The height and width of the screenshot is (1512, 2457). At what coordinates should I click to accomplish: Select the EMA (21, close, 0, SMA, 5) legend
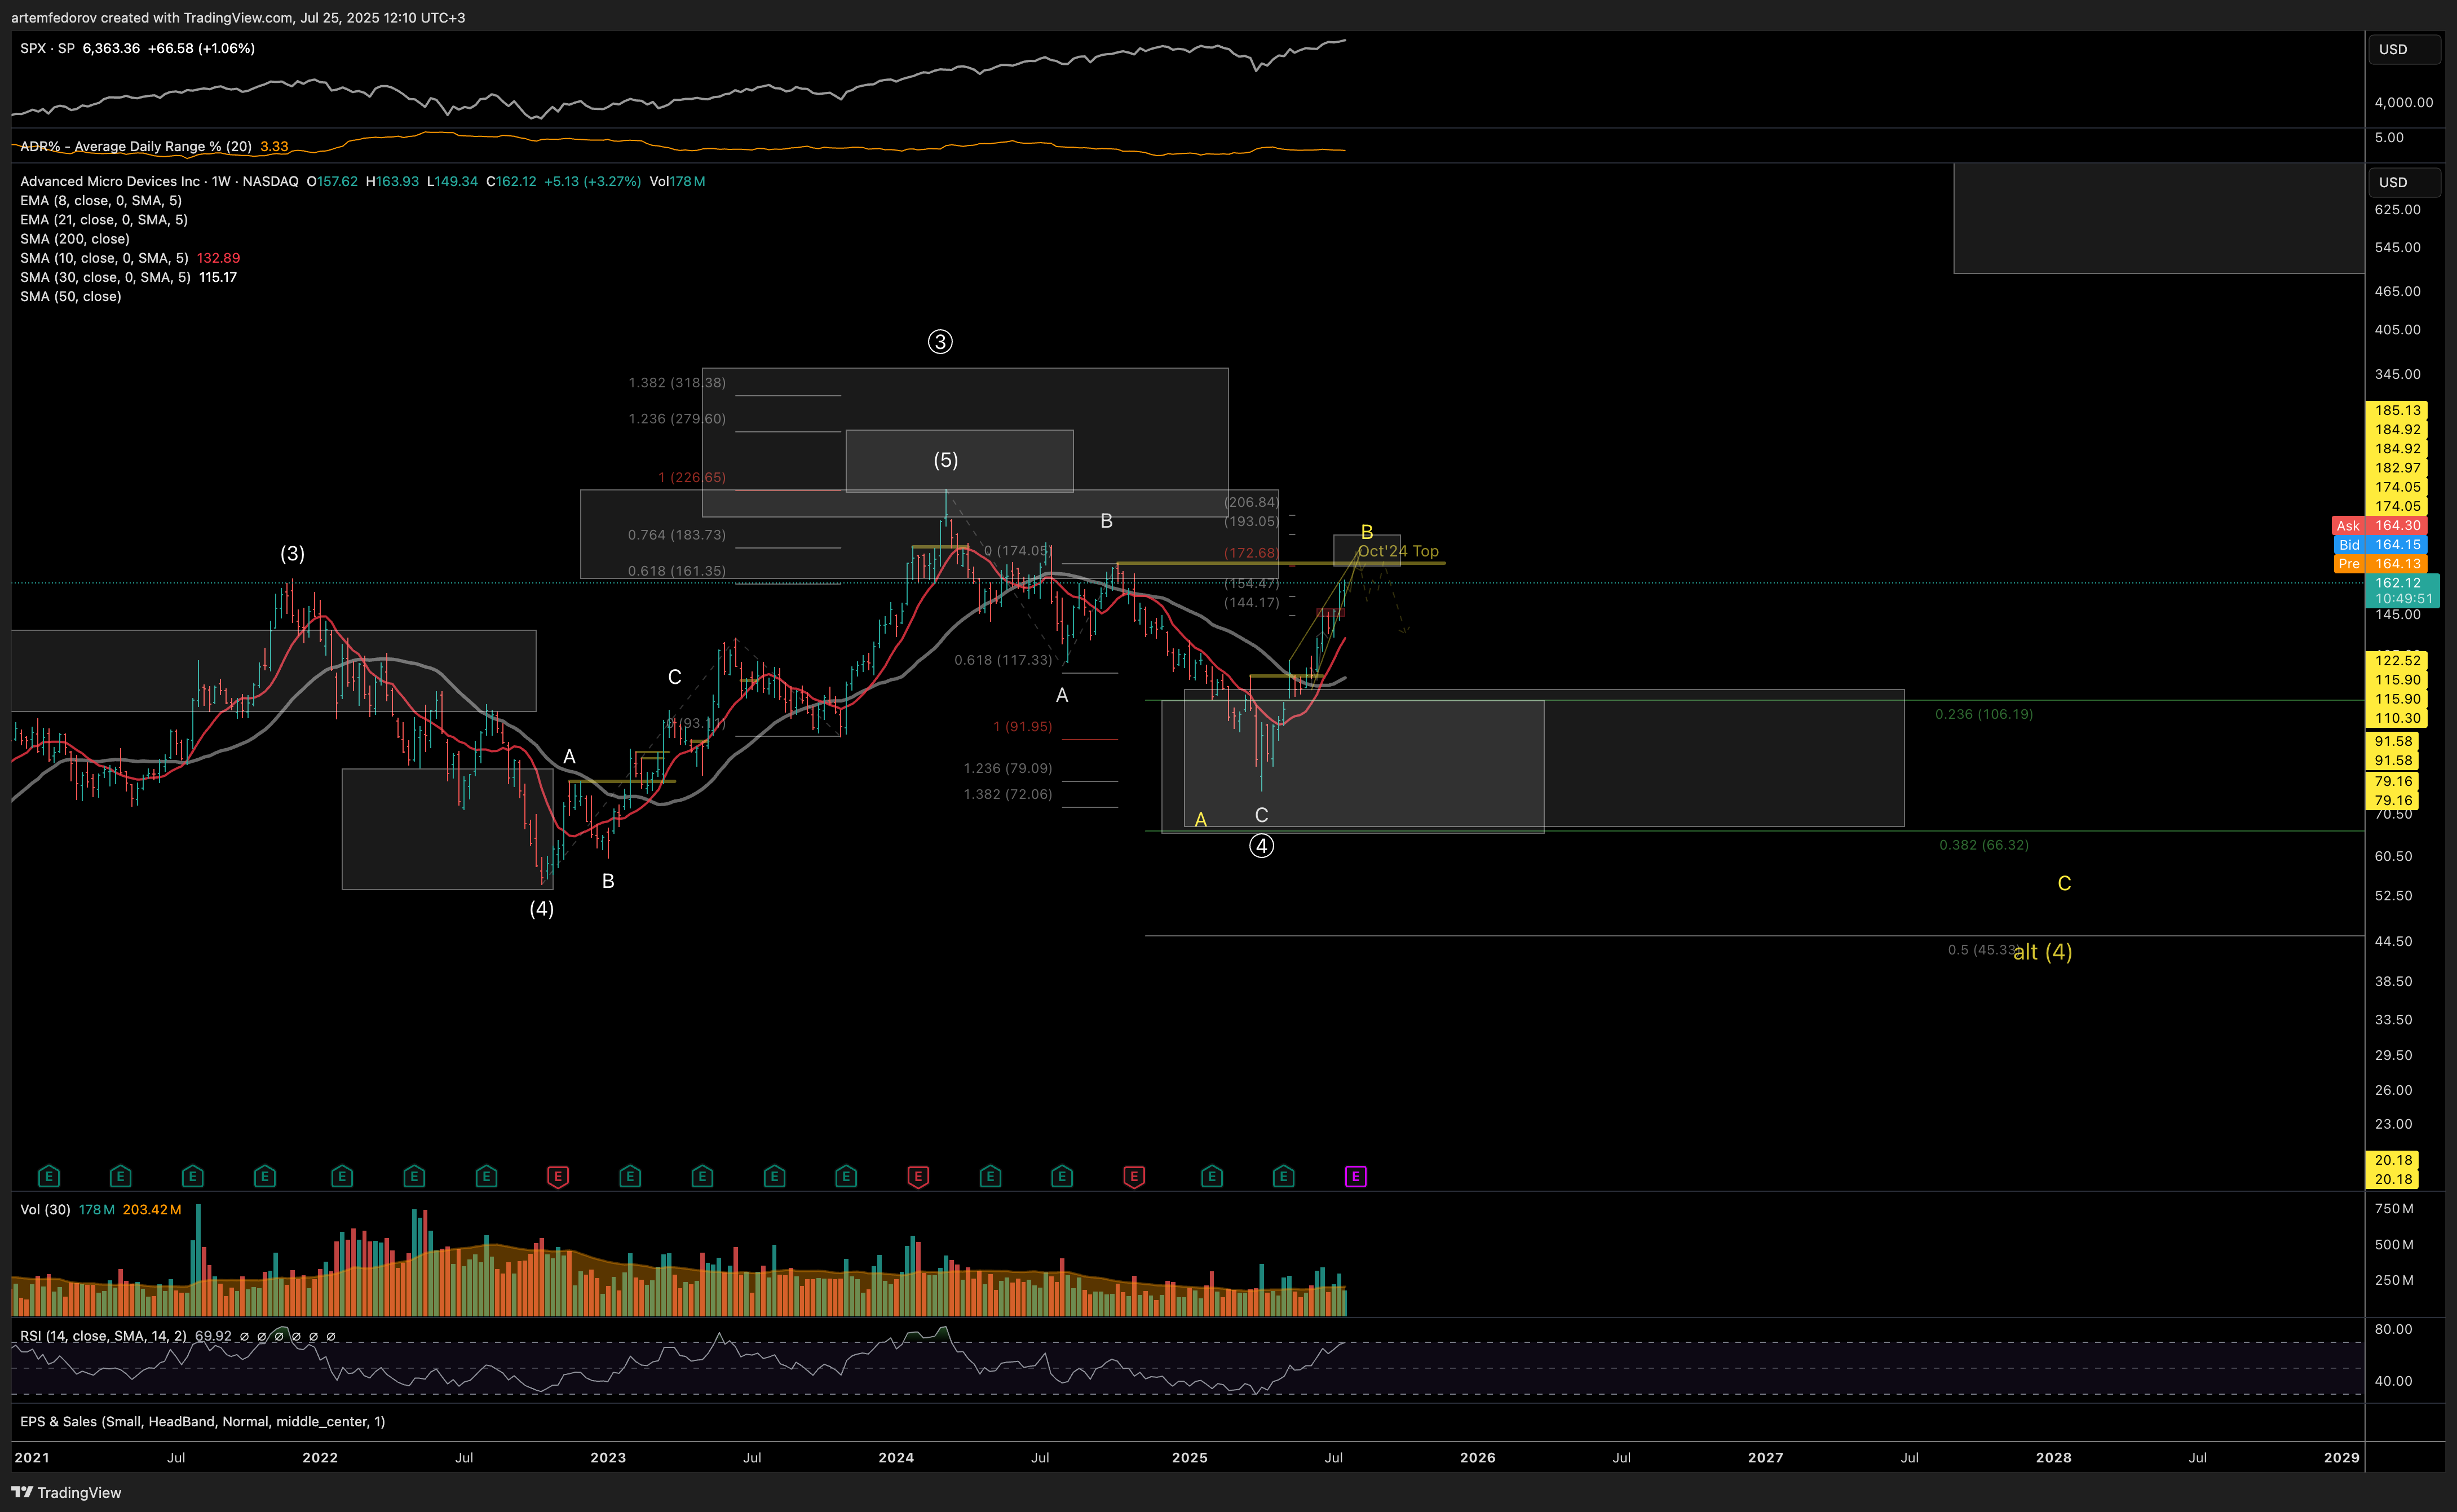104,219
